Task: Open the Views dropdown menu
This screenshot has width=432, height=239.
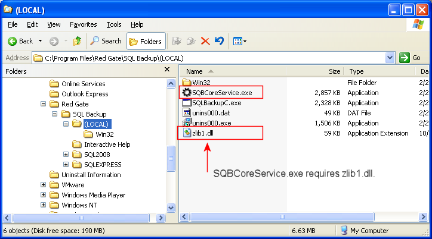Action: point(240,41)
